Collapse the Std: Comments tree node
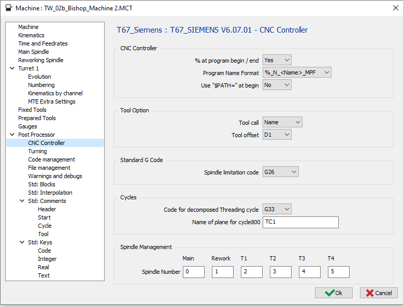 (22, 201)
